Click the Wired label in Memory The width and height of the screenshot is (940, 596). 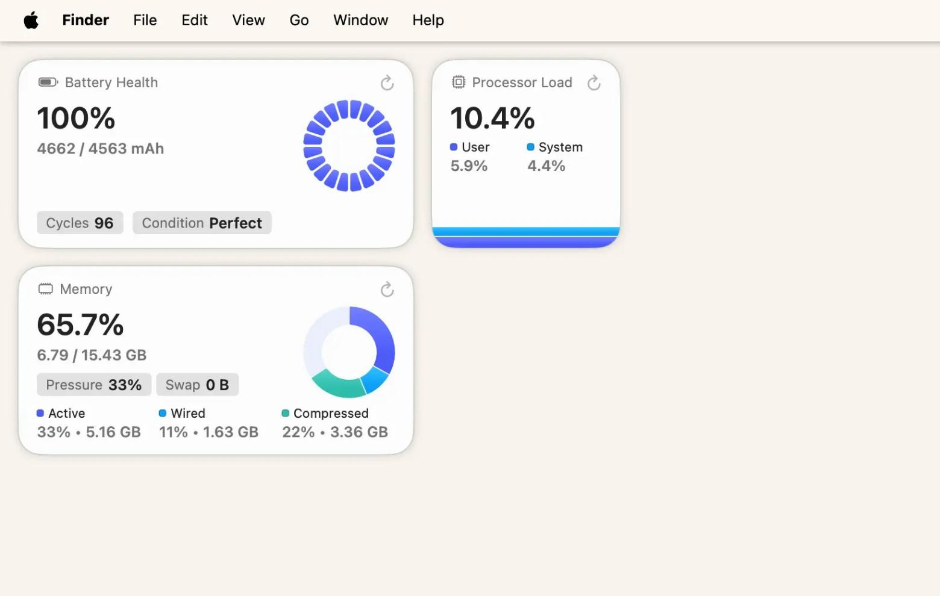coord(188,413)
